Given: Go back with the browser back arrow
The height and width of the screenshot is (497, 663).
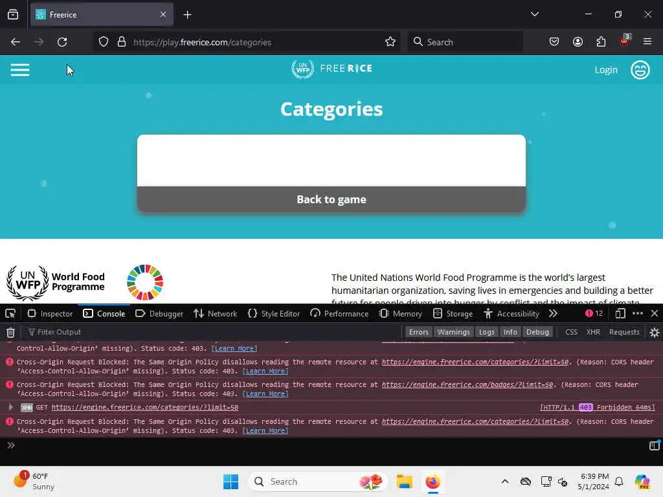Looking at the screenshot, I should 16,42.
